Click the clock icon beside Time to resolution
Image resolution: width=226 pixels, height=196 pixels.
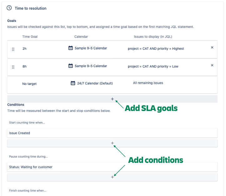click(9, 8)
